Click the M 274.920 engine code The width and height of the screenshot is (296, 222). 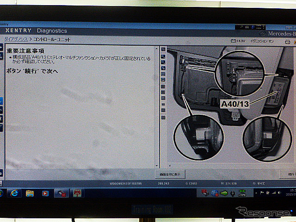click(x=228, y=184)
